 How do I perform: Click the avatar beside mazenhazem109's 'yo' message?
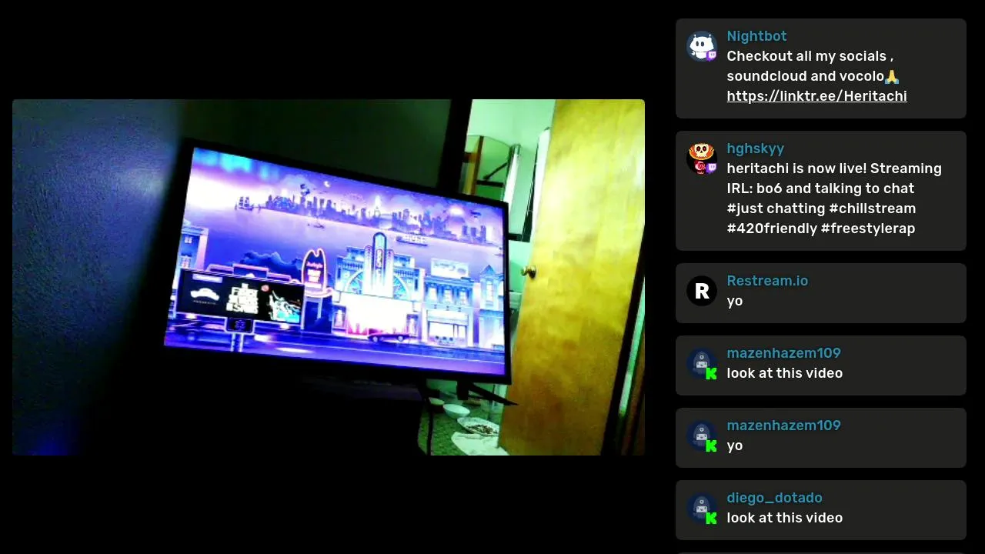click(x=702, y=436)
